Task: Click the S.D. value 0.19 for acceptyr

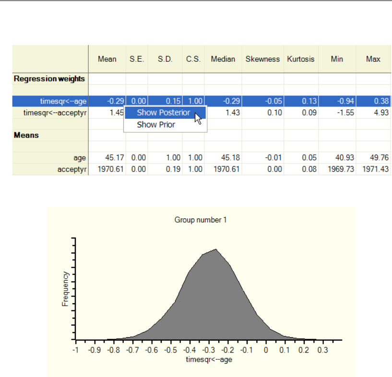Action: (x=173, y=169)
